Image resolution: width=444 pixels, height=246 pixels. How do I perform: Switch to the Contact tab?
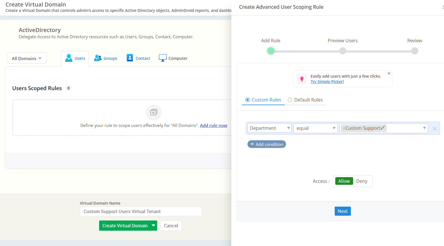point(138,58)
